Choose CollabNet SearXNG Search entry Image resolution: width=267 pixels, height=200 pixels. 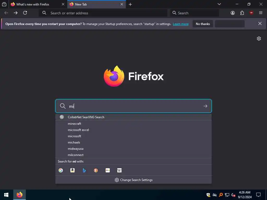[x=133, y=117]
